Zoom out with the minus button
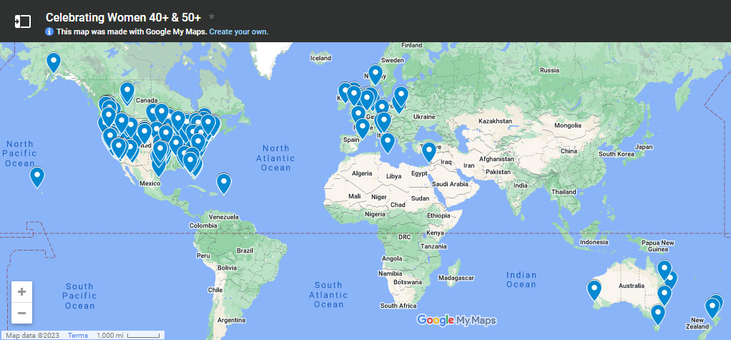 (x=21, y=313)
